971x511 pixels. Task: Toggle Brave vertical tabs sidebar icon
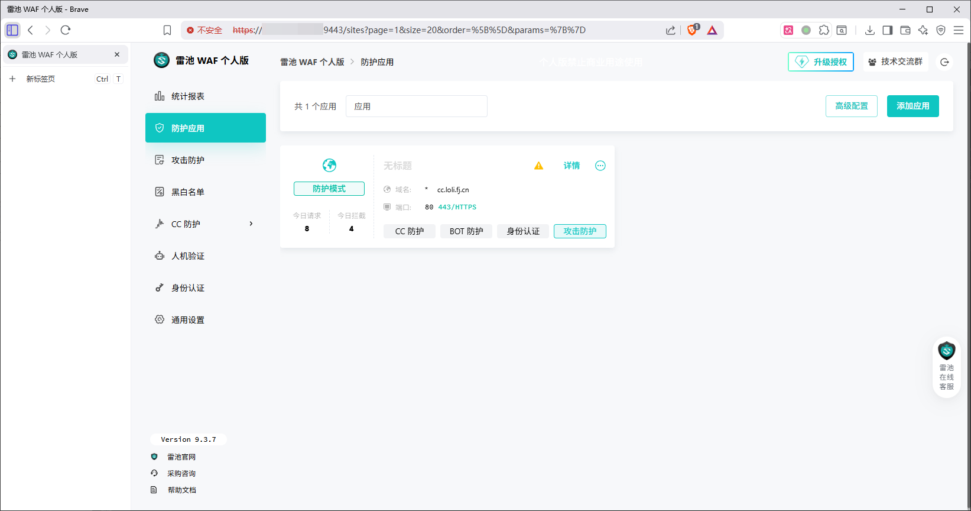12,30
